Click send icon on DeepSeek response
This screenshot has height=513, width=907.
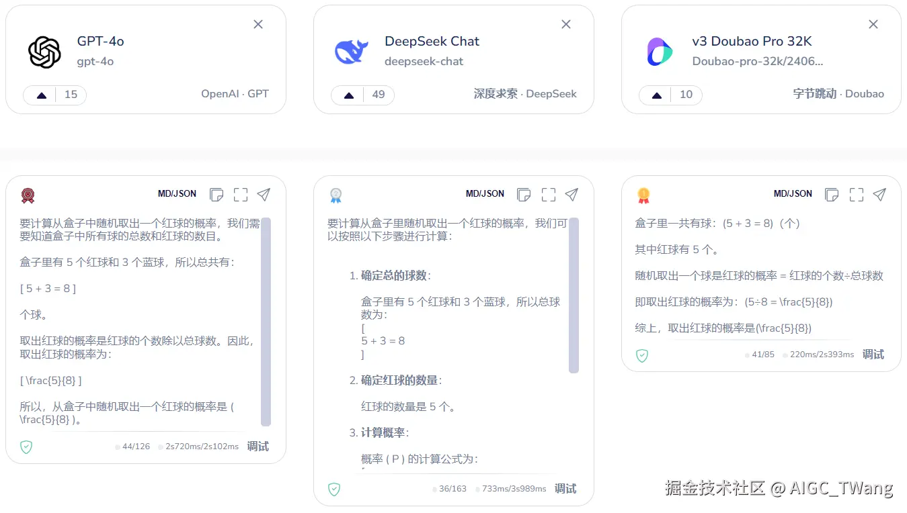pos(571,194)
